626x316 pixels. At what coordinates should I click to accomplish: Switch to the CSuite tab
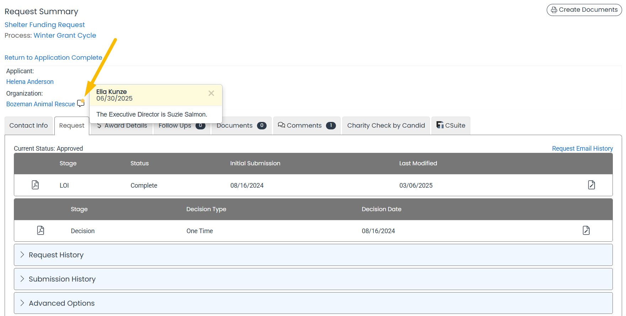click(450, 125)
